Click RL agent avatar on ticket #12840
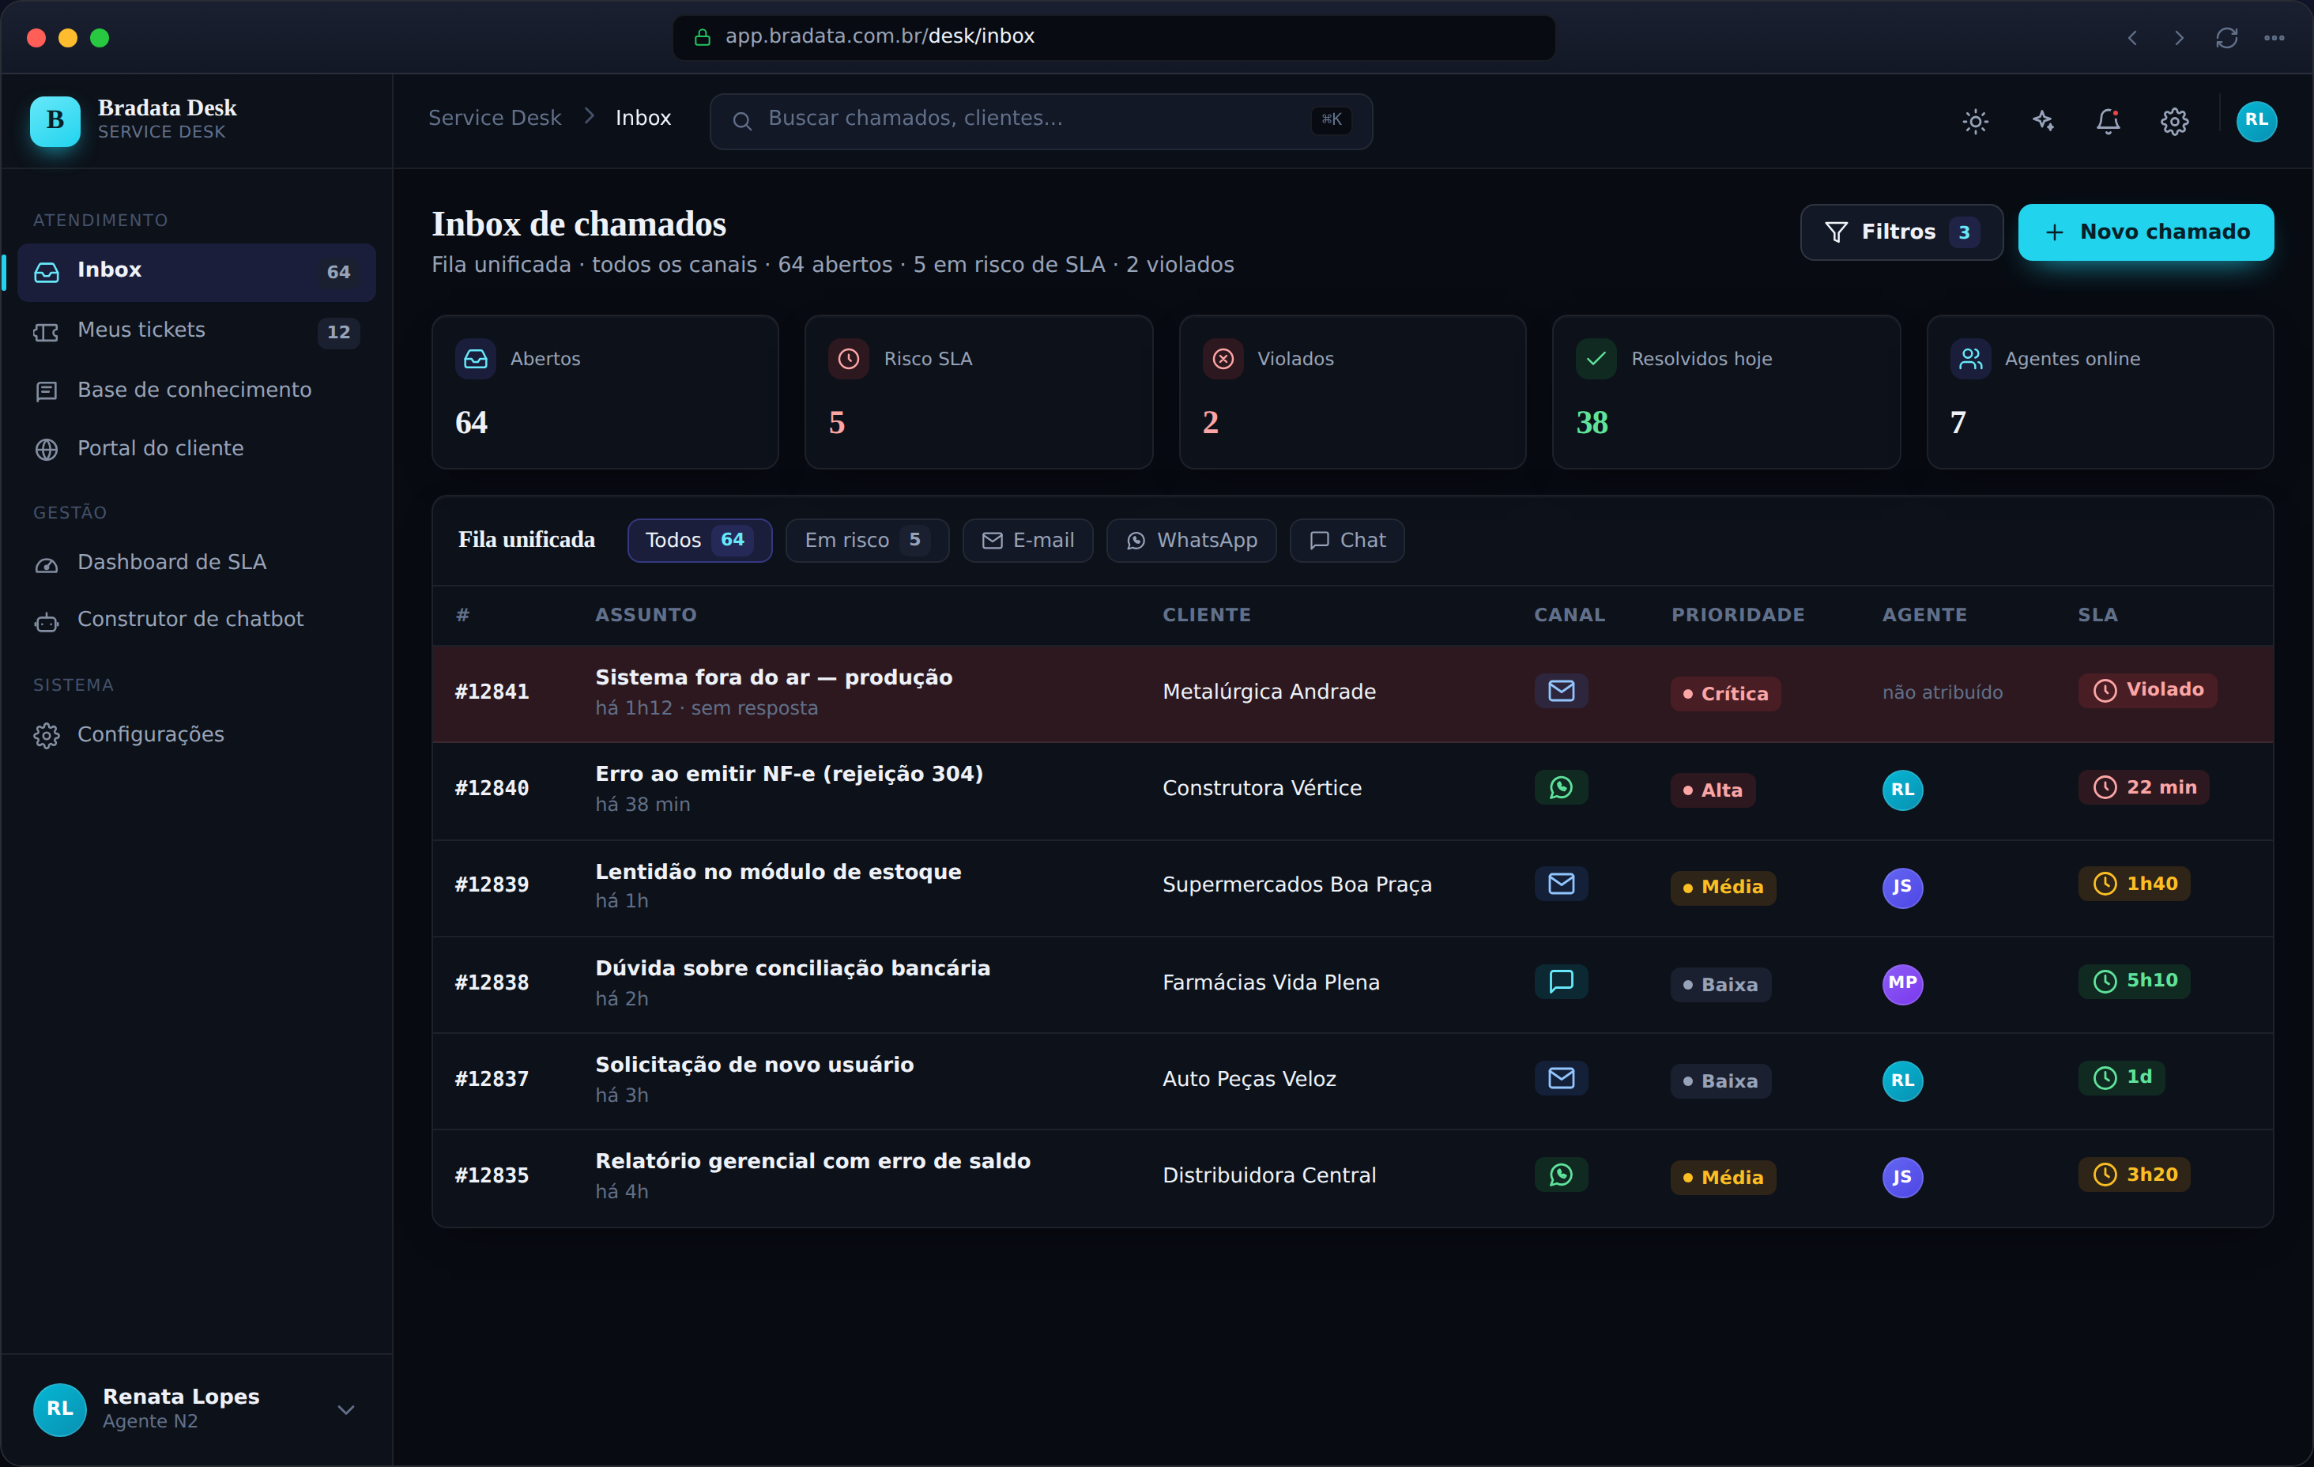 [x=1901, y=790]
